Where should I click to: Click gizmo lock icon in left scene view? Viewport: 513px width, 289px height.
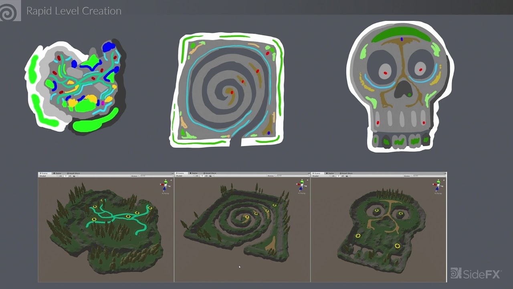click(171, 180)
